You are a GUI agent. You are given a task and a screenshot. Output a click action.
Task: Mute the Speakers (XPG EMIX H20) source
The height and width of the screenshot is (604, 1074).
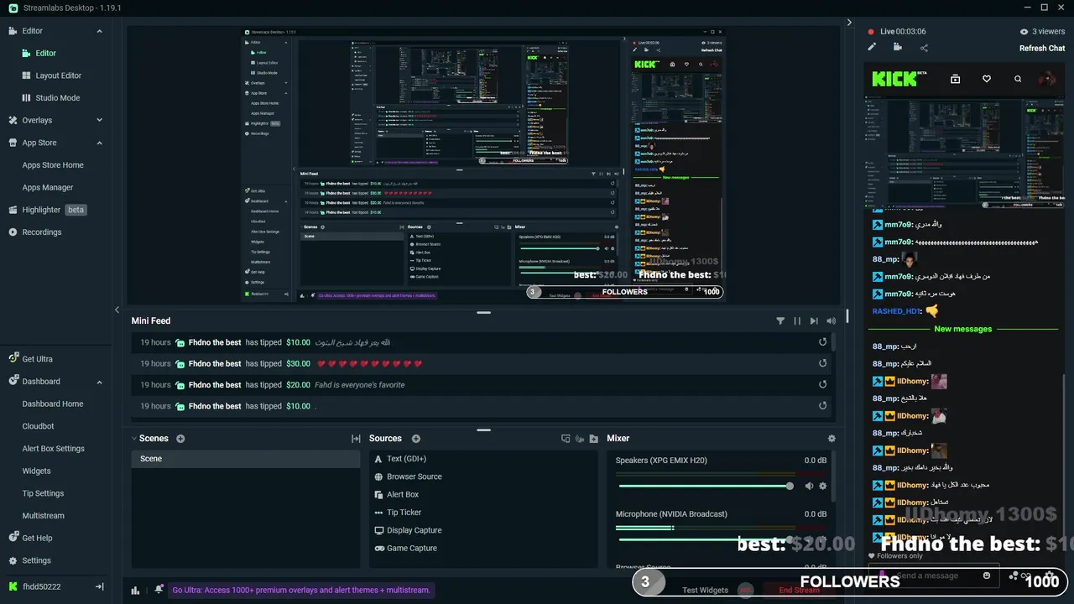point(809,486)
